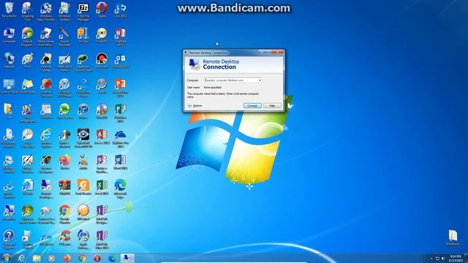
Task: Launch Google Chrome from the taskbar
Action: [82, 258]
